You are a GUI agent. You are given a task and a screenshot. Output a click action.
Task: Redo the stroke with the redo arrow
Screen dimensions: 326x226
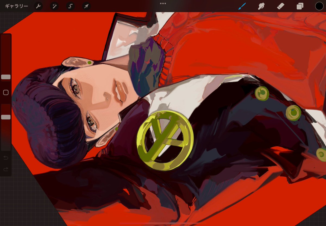(x=6, y=170)
